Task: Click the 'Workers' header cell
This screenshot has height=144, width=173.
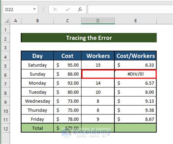Action: (x=98, y=56)
